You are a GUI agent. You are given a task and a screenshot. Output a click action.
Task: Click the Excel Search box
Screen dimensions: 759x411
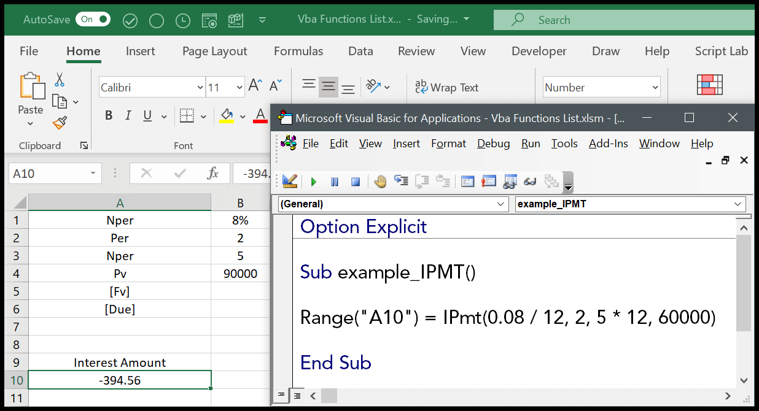[x=624, y=20]
